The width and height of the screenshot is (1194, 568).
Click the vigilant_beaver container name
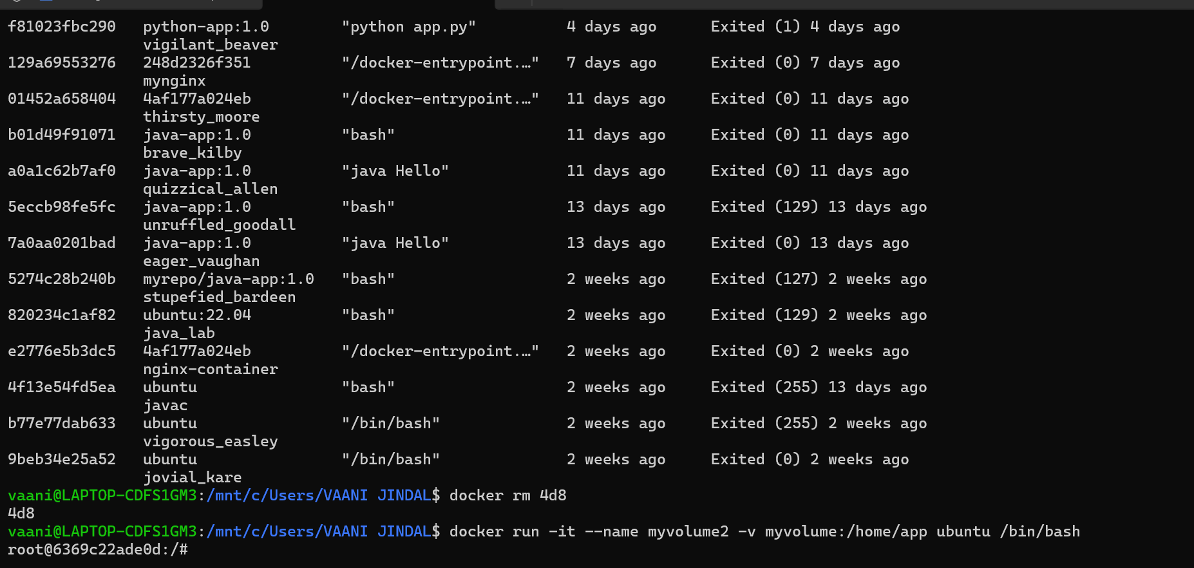(x=210, y=45)
